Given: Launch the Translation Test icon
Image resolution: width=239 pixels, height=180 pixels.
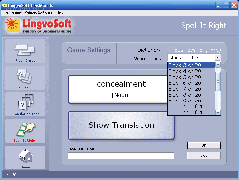Looking at the screenshot, I should click(x=25, y=104).
